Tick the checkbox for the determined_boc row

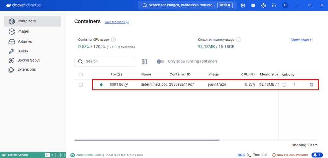tap(81, 85)
